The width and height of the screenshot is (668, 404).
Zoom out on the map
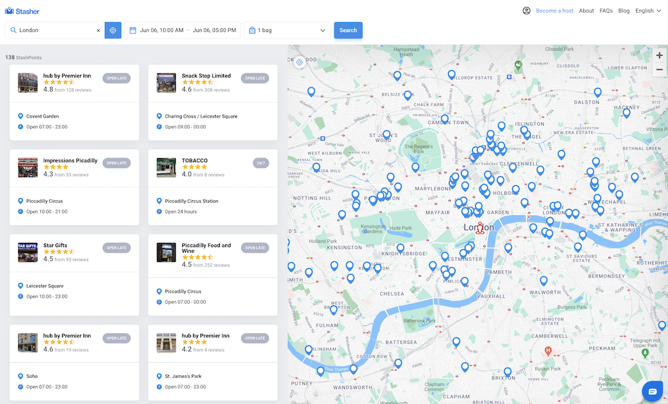coord(659,69)
